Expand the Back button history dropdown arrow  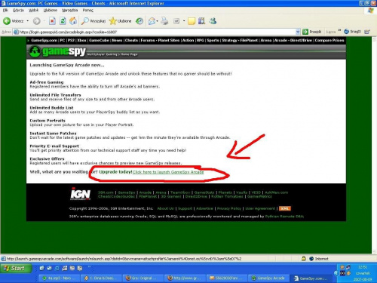coord(28,21)
